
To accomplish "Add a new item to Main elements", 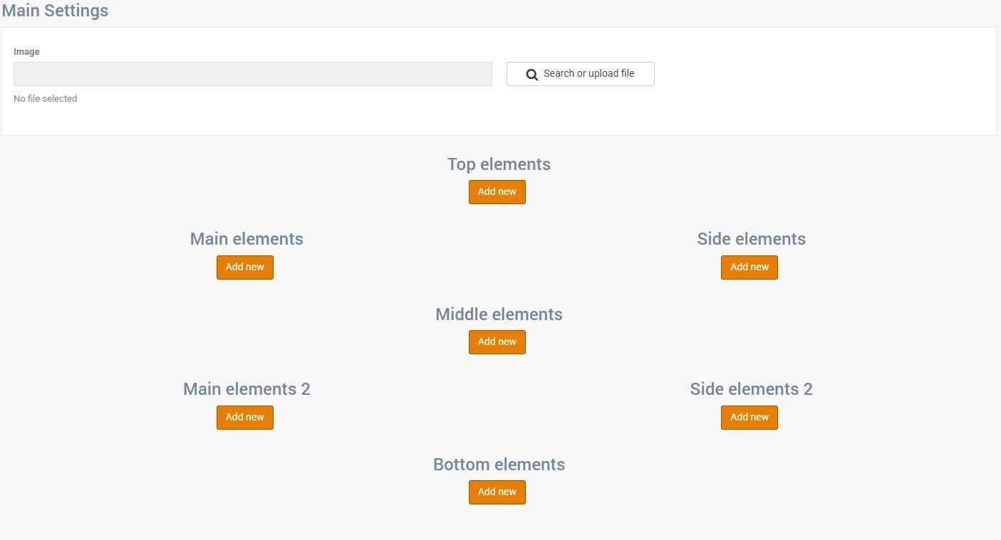I will (244, 267).
